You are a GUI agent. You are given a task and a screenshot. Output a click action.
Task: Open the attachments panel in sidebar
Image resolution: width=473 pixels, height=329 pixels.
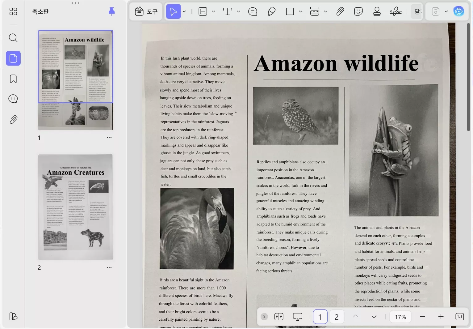13,119
